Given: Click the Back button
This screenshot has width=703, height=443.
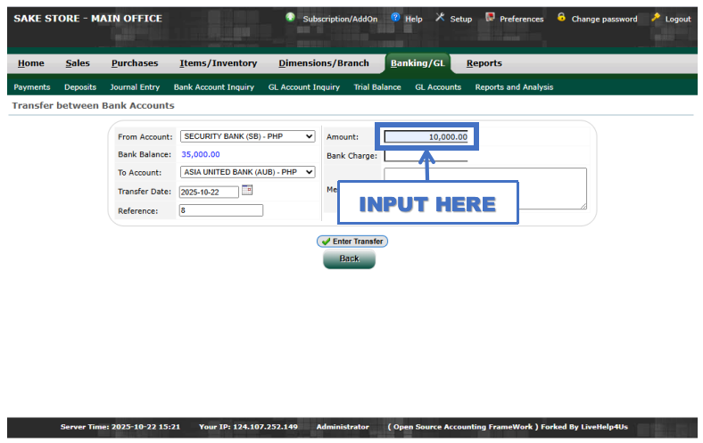Looking at the screenshot, I should tap(349, 258).
